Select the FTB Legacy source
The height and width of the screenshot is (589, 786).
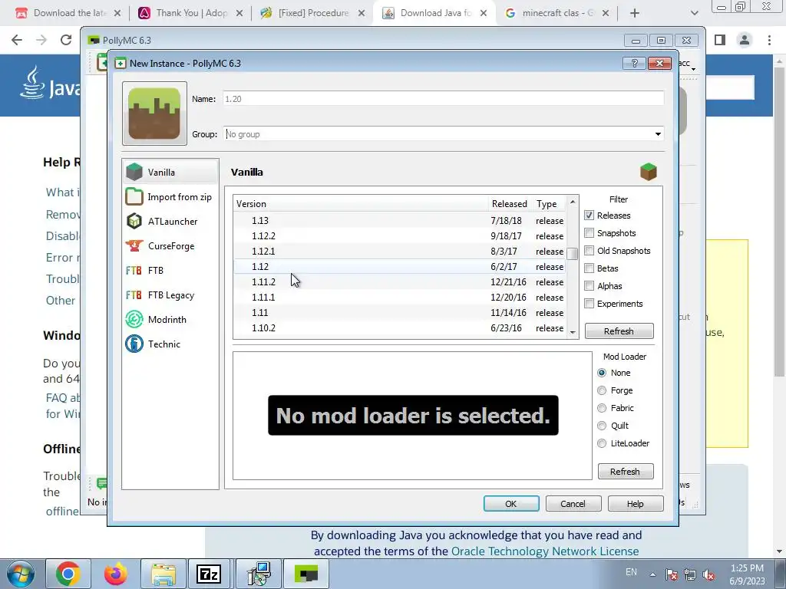[x=170, y=295]
